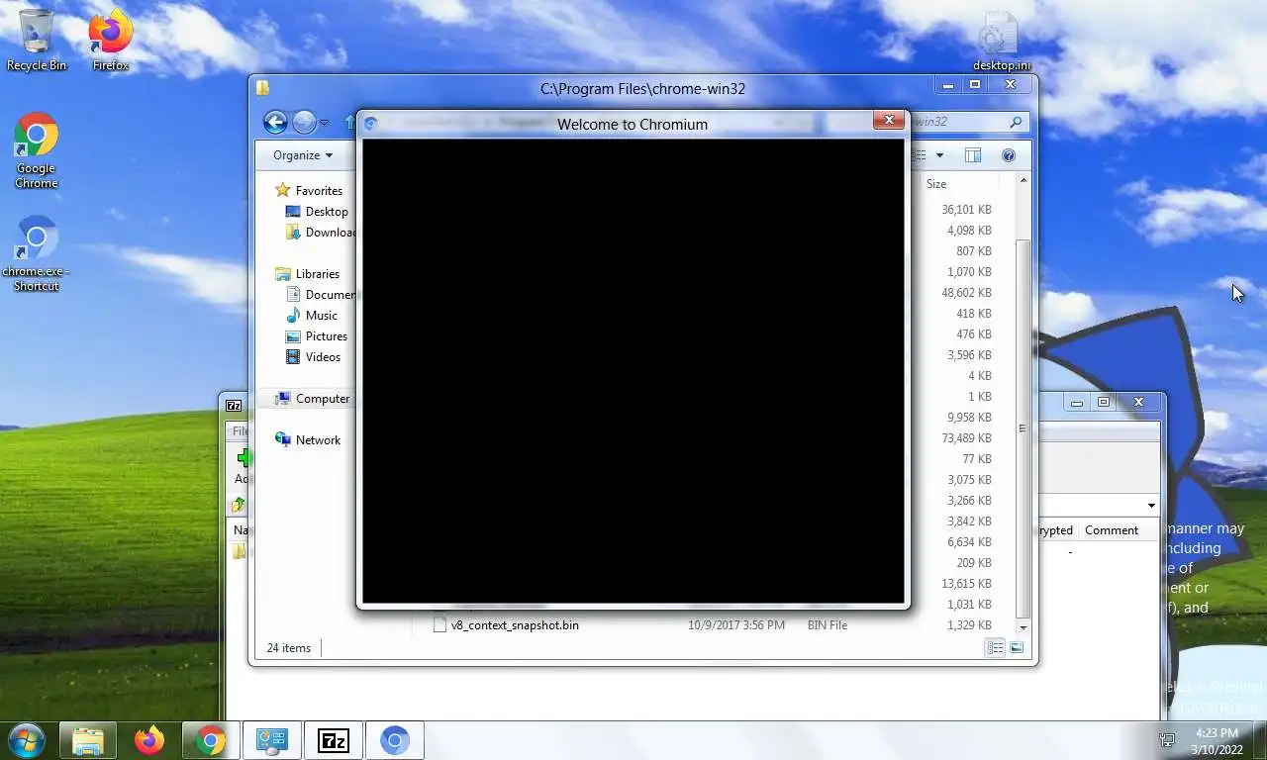1267x760 pixels.
Task: Select Computer in the navigation pane
Action: (323, 399)
